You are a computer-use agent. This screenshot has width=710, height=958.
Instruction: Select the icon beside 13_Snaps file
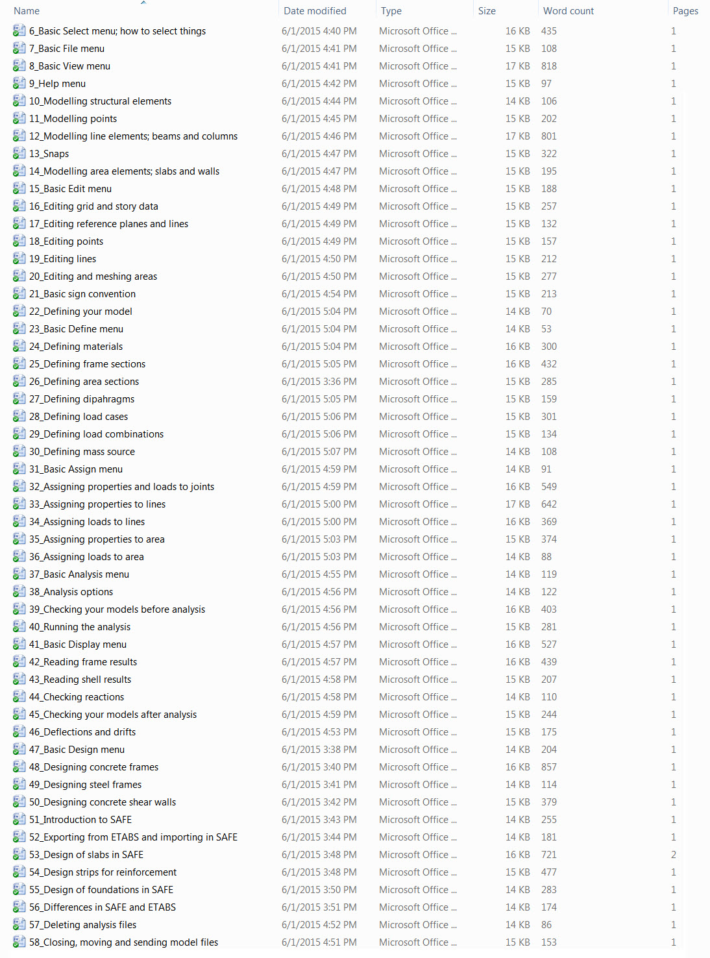coord(19,153)
